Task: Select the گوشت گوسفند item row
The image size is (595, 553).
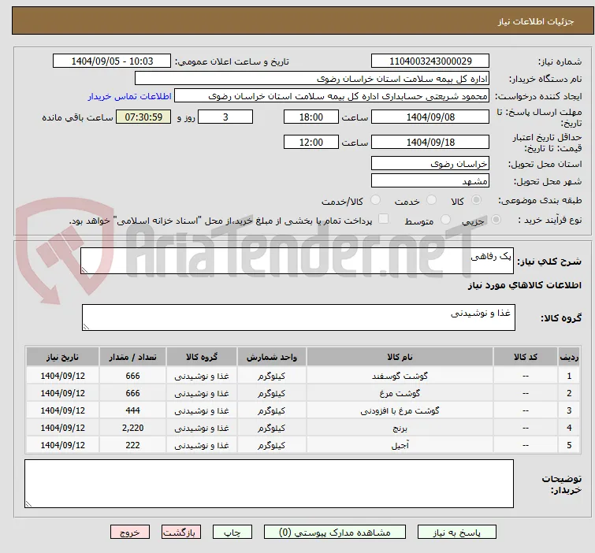Action: pyautogui.click(x=303, y=376)
